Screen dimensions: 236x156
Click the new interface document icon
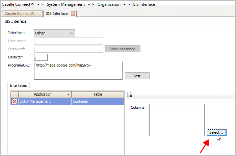[x=130, y=95]
